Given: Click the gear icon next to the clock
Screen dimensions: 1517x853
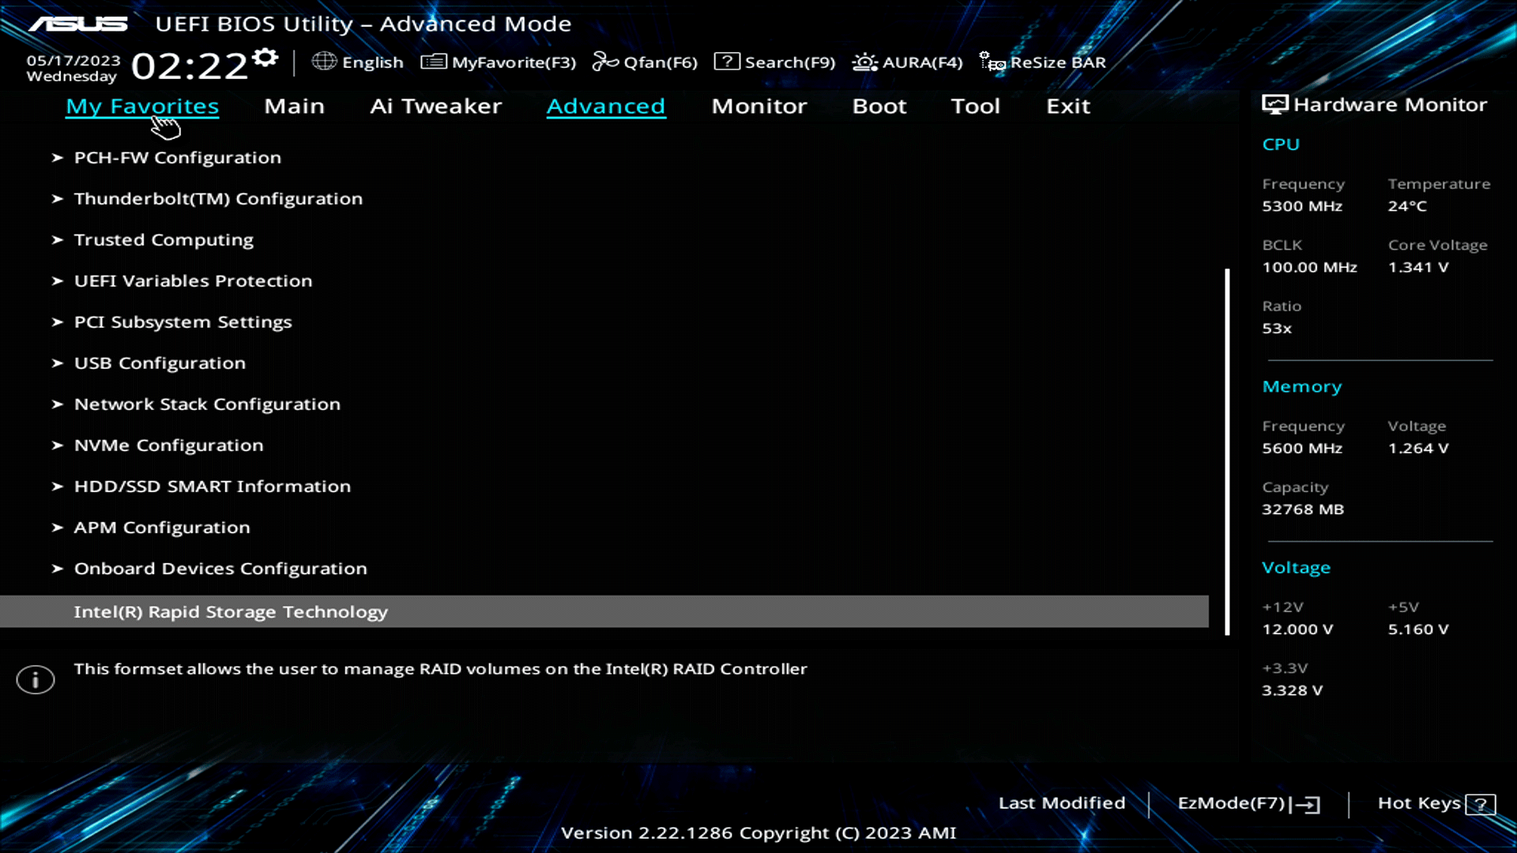Looking at the screenshot, I should point(265,55).
